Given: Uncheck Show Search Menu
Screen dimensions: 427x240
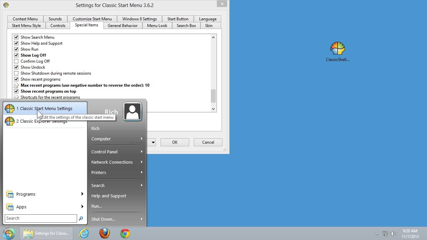Looking at the screenshot, I should (16, 37).
